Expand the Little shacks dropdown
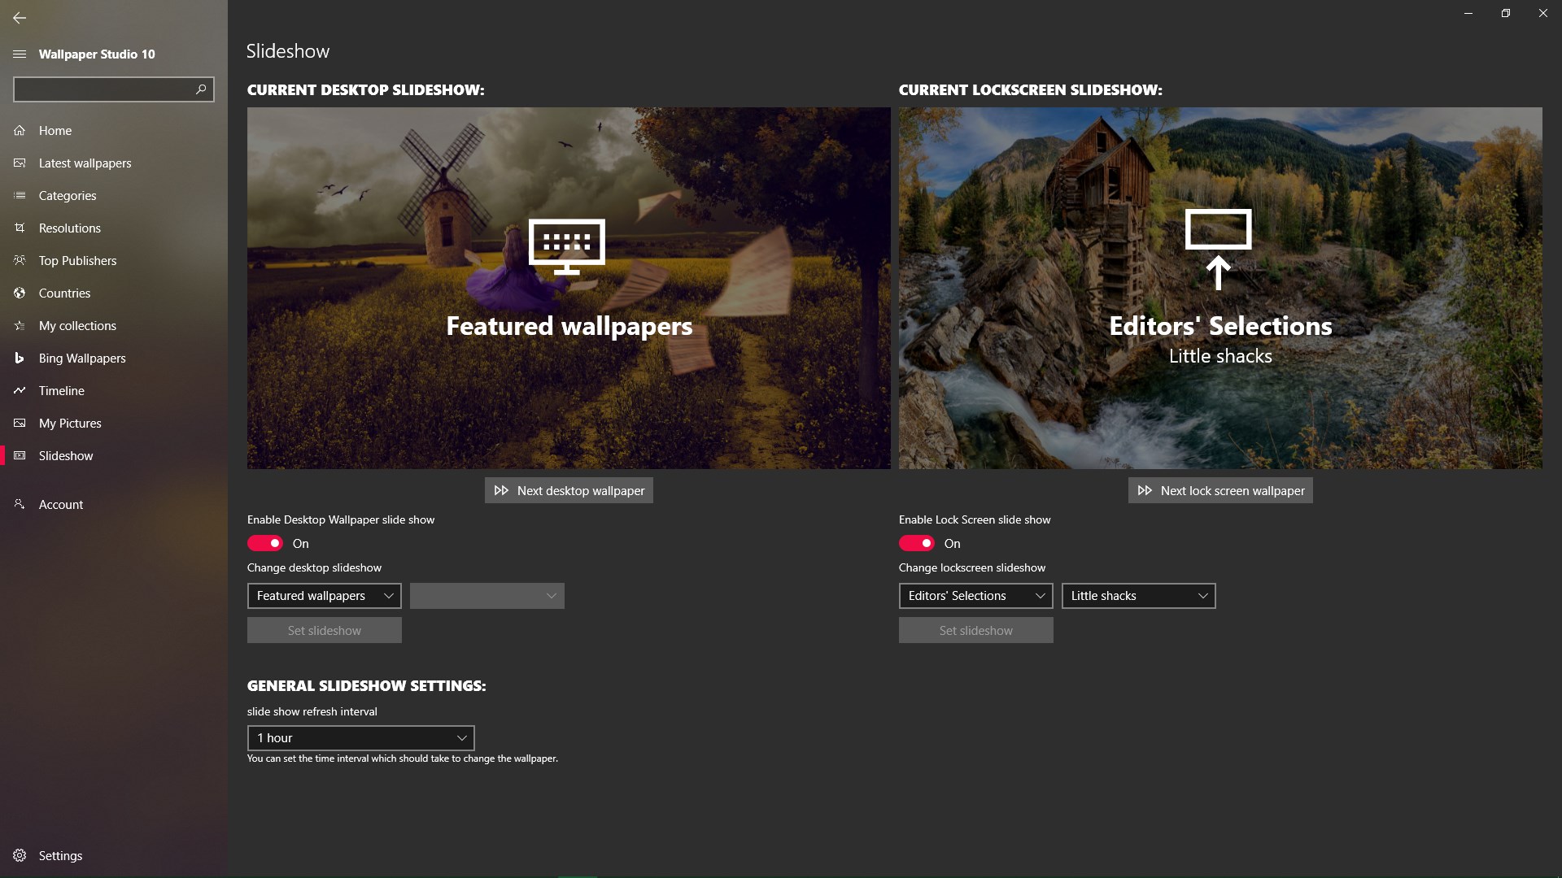Screen dimensions: 1562x878 (1138, 596)
